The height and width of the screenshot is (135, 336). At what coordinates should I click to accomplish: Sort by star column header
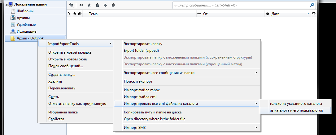75,14
